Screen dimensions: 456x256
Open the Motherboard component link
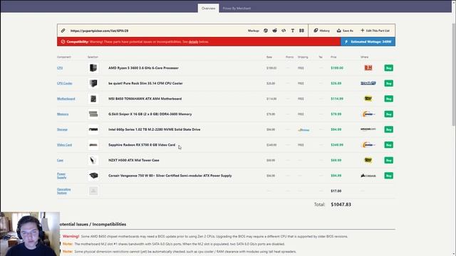point(66,99)
